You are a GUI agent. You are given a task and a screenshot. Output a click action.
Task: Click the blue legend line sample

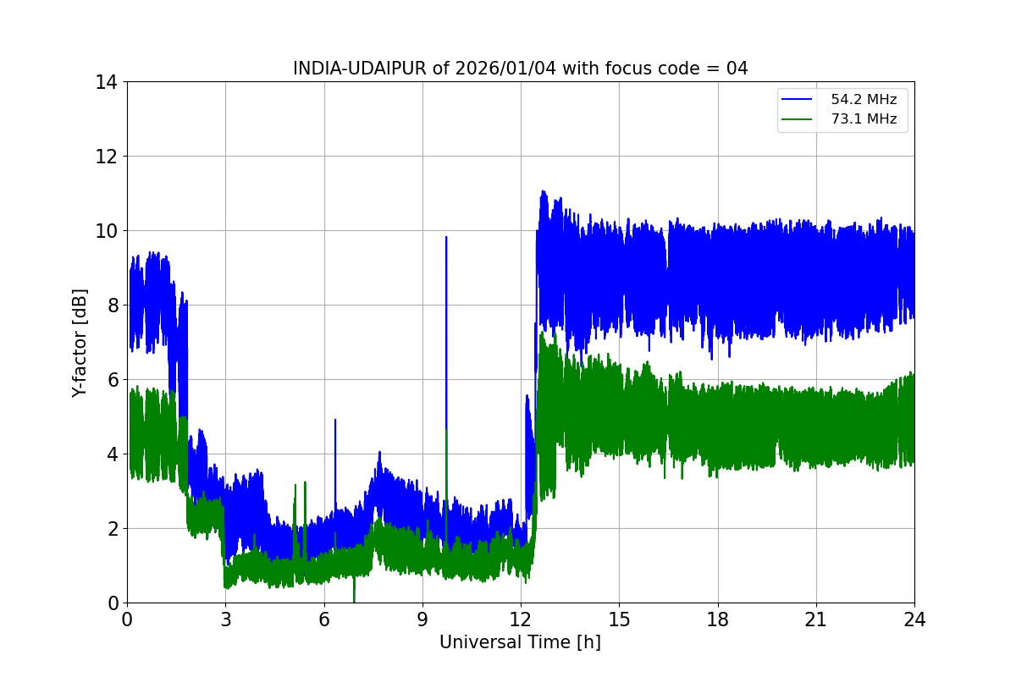tap(798, 100)
